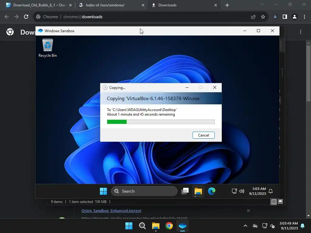Share this page icon in address bar
This screenshot has height=233, width=311.
point(253,17)
